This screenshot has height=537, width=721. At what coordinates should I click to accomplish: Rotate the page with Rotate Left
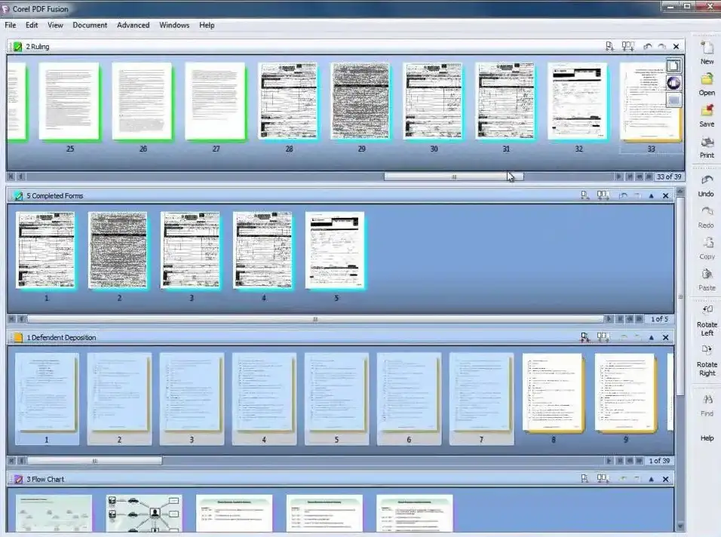click(707, 313)
